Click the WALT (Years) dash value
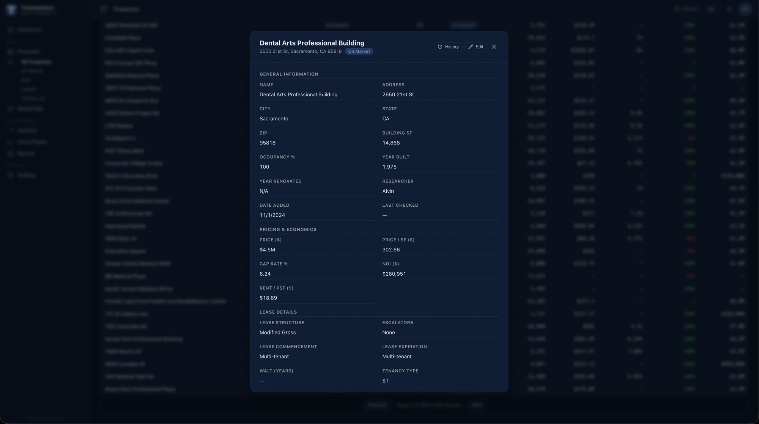 tap(262, 381)
